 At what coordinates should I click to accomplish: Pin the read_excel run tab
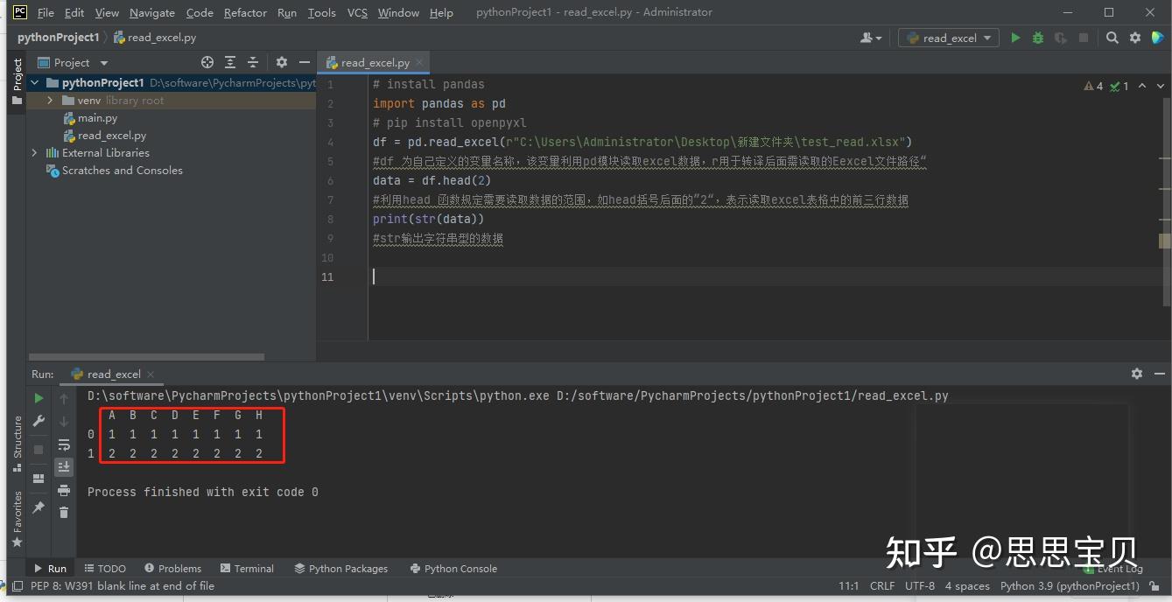(39, 507)
